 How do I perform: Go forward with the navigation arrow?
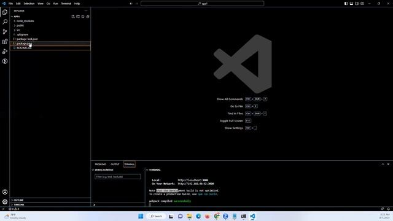pos(137,4)
